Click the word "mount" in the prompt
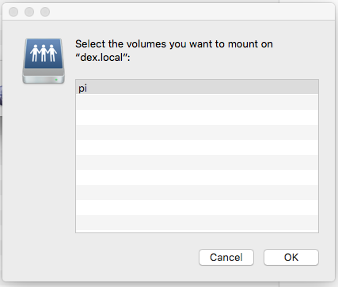 [x=243, y=44]
